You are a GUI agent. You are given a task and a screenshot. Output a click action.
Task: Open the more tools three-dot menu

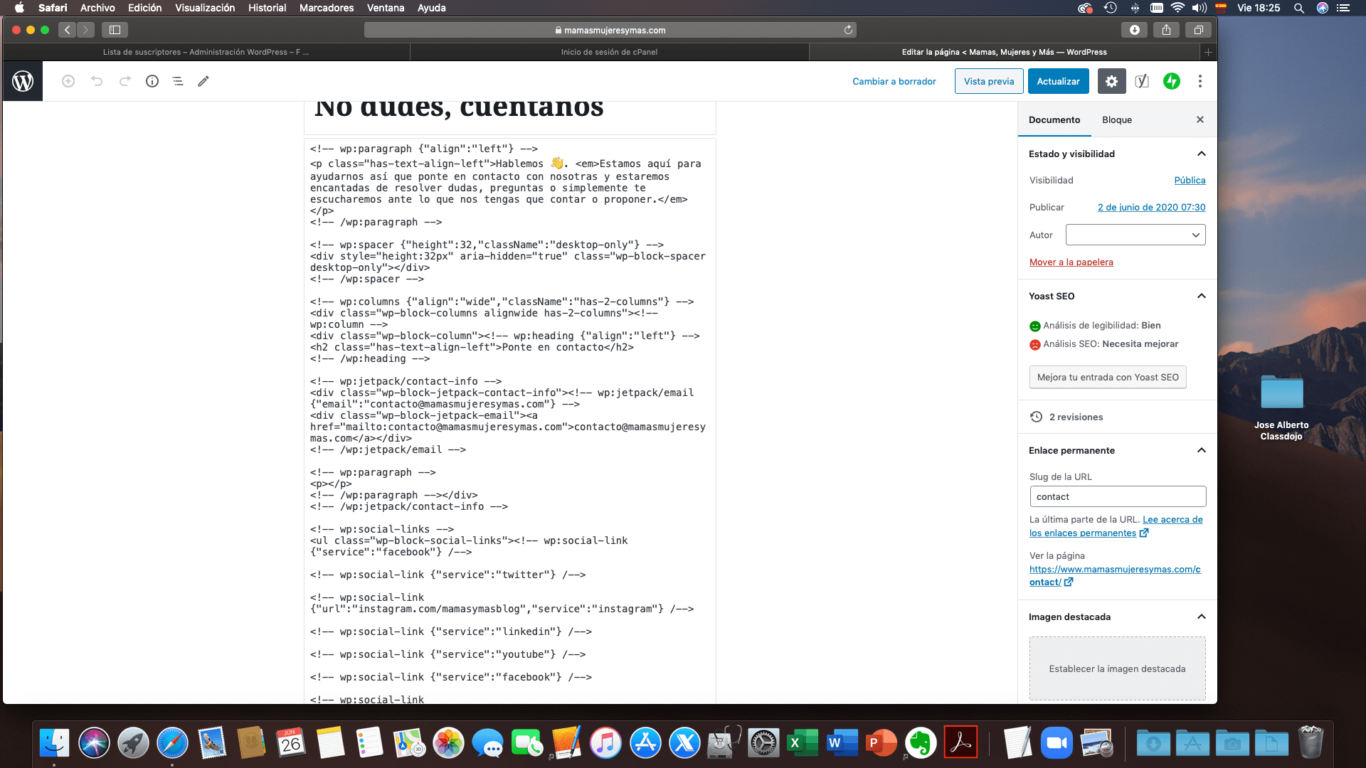[x=1200, y=81]
